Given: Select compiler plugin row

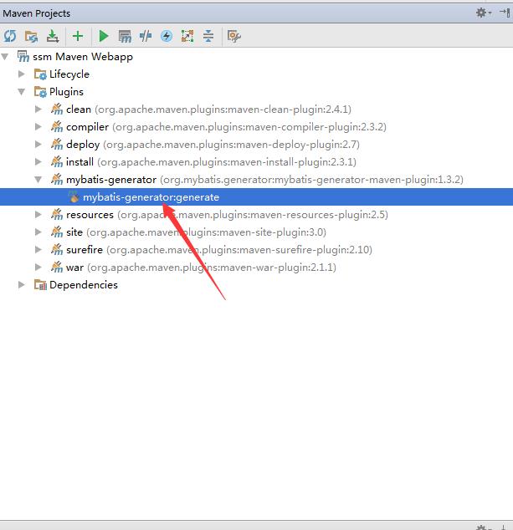Looking at the screenshot, I should pos(256,127).
